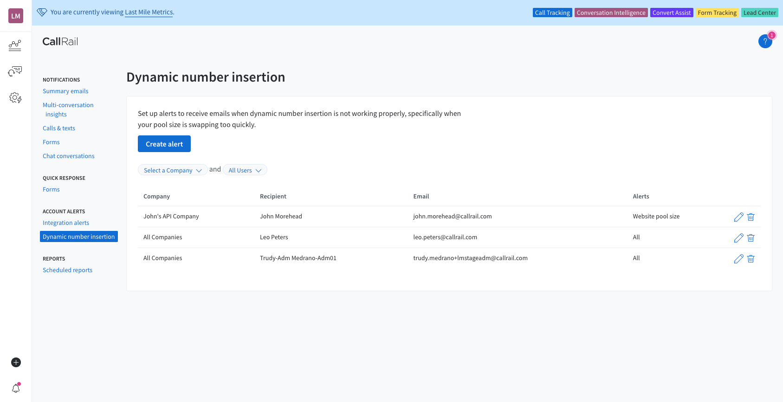Screen dimensions: 783x402
Task: Click the Form Tracking tag
Action: pyautogui.click(x=717, y=13)
